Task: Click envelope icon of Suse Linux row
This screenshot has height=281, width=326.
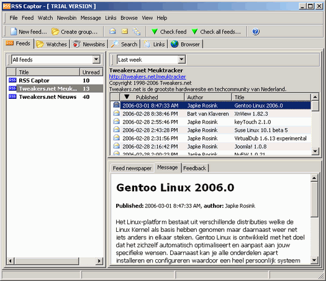Action: pos(117,129)
